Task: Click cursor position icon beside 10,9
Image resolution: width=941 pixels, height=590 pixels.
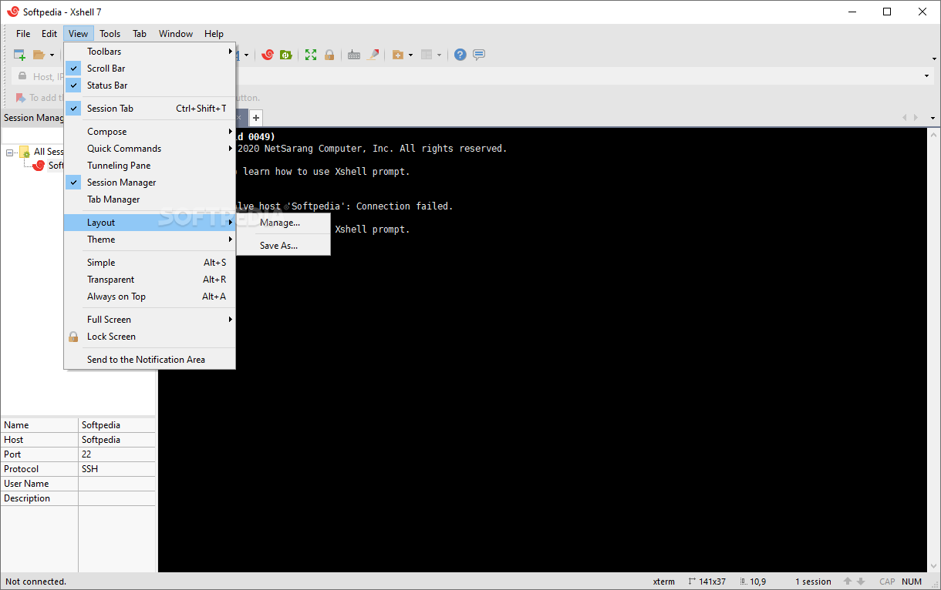Action: [744, 582]
